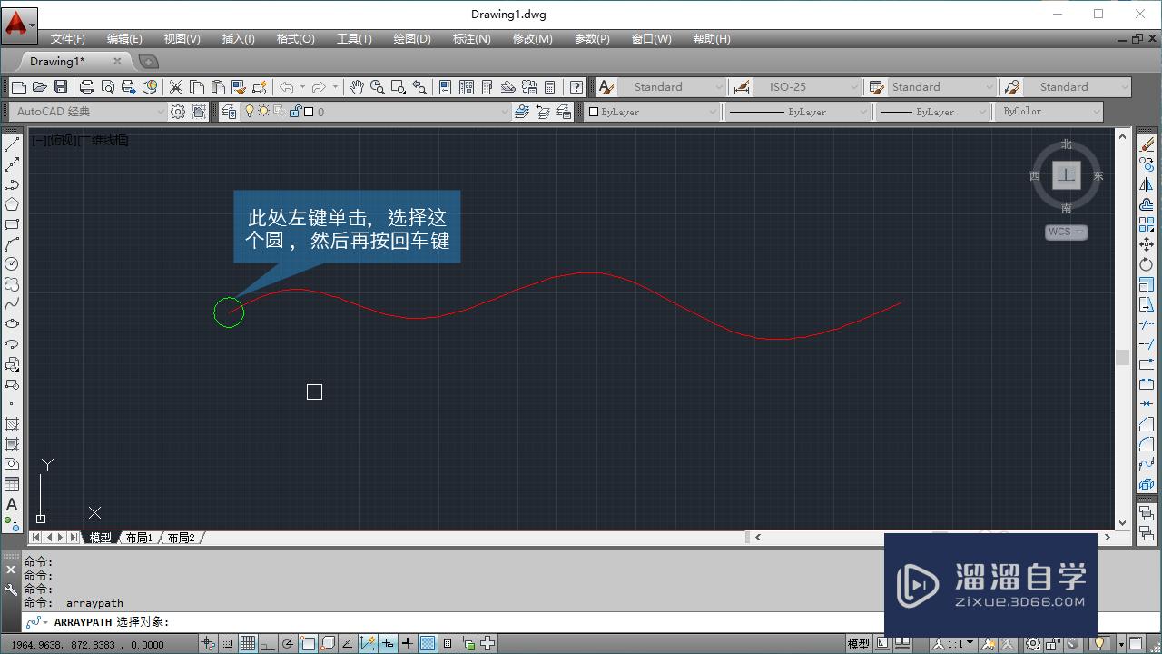Select the Rotate modify tool
Image resolution: width=1162 pixels, height=654 pixels.
[1147, 264]
